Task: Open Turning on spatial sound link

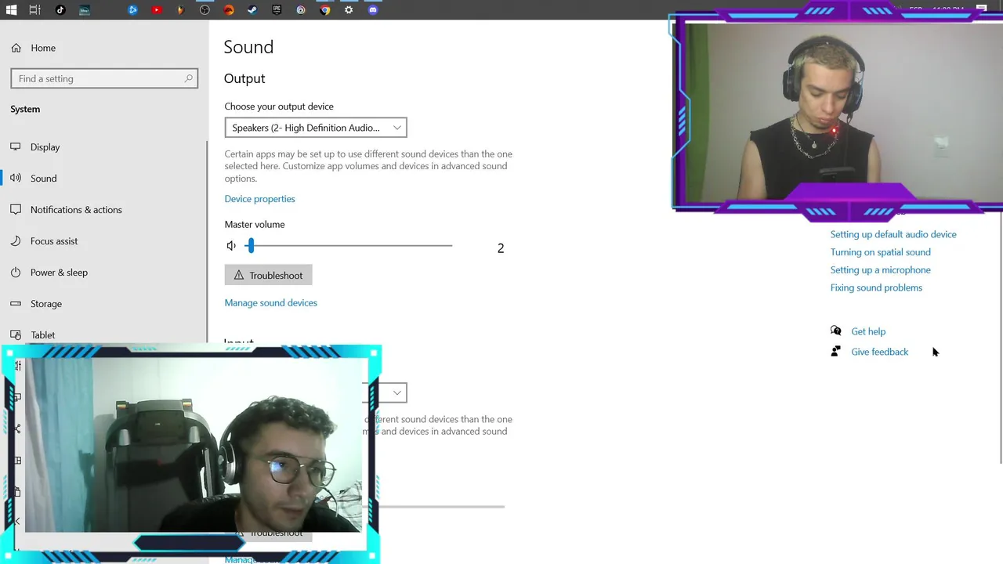Action: coord(881,252)
